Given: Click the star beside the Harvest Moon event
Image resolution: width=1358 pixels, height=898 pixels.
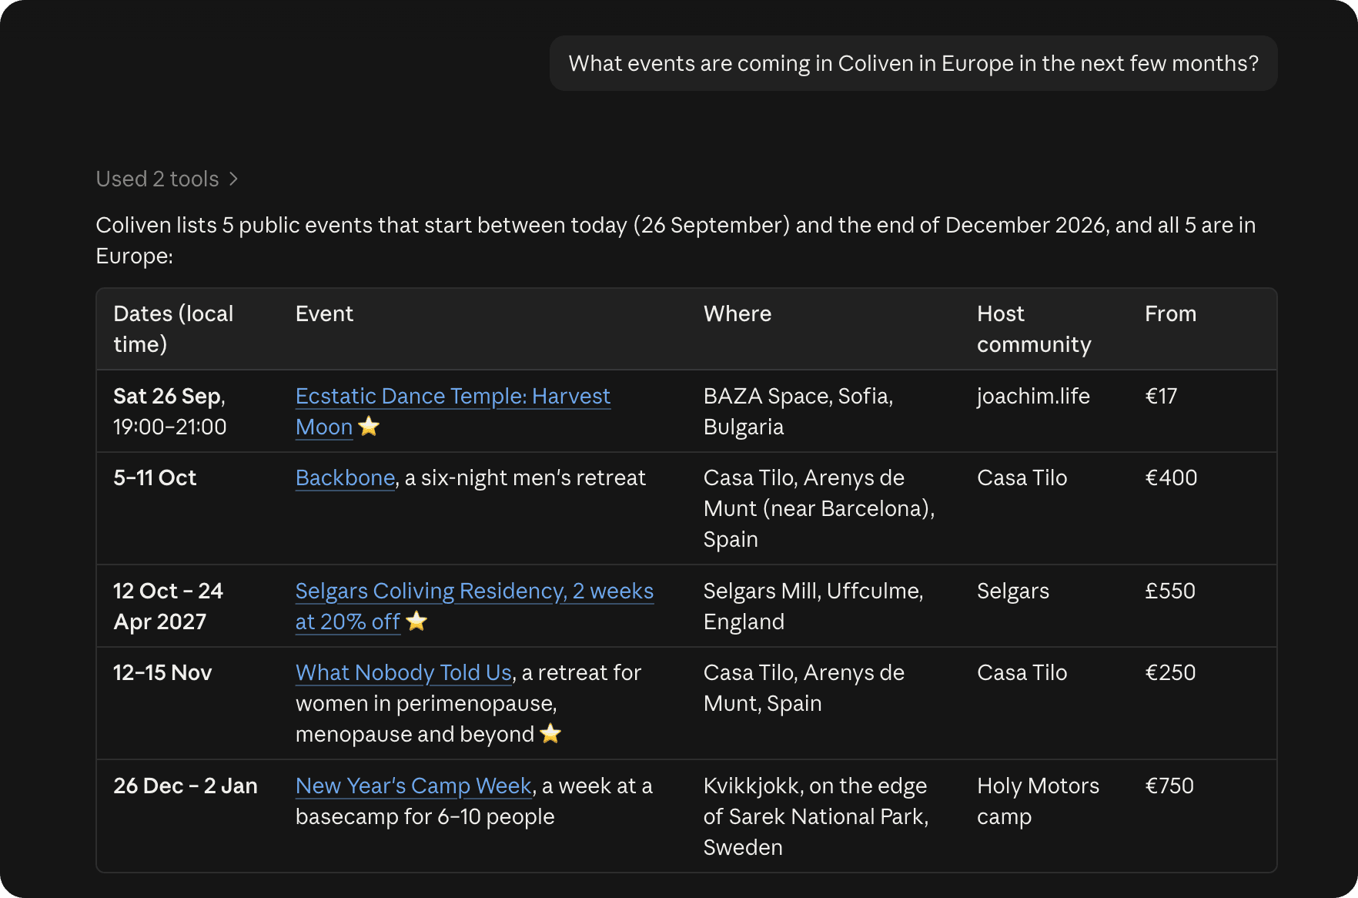Looking at the screenshot, I should [x=369, y=426].
